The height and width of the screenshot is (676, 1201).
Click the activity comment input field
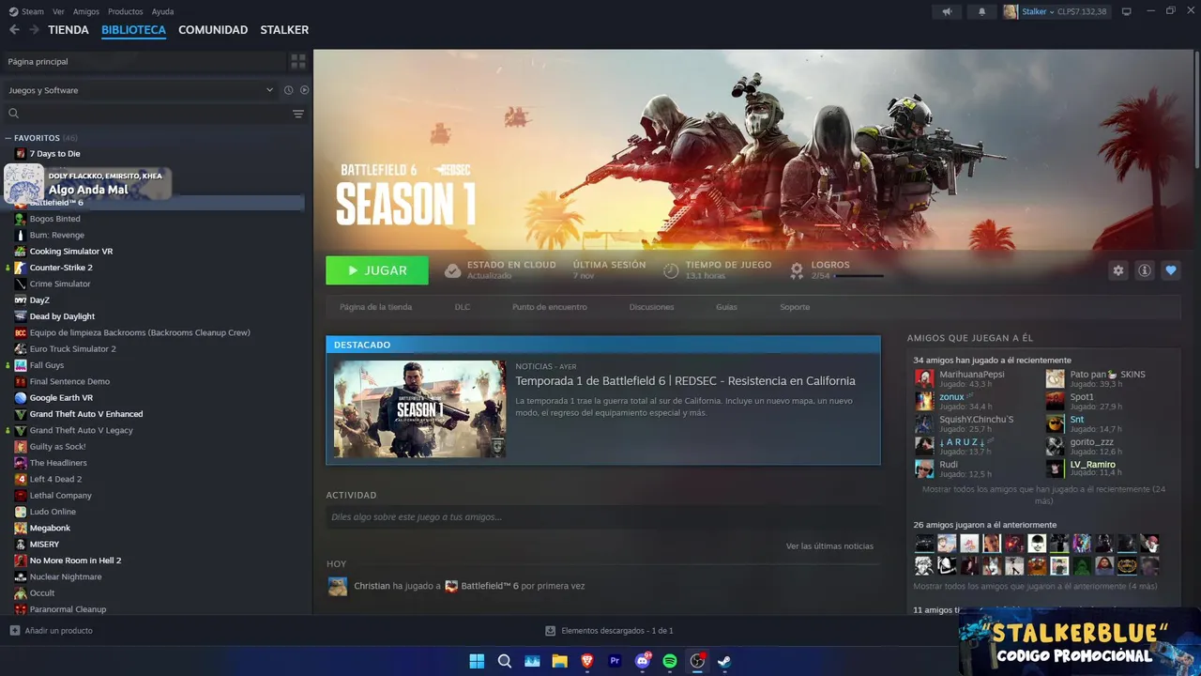click(603, 517)
